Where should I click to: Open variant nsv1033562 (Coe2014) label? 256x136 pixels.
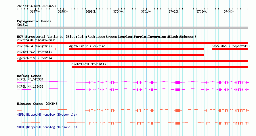pos(35,52)
